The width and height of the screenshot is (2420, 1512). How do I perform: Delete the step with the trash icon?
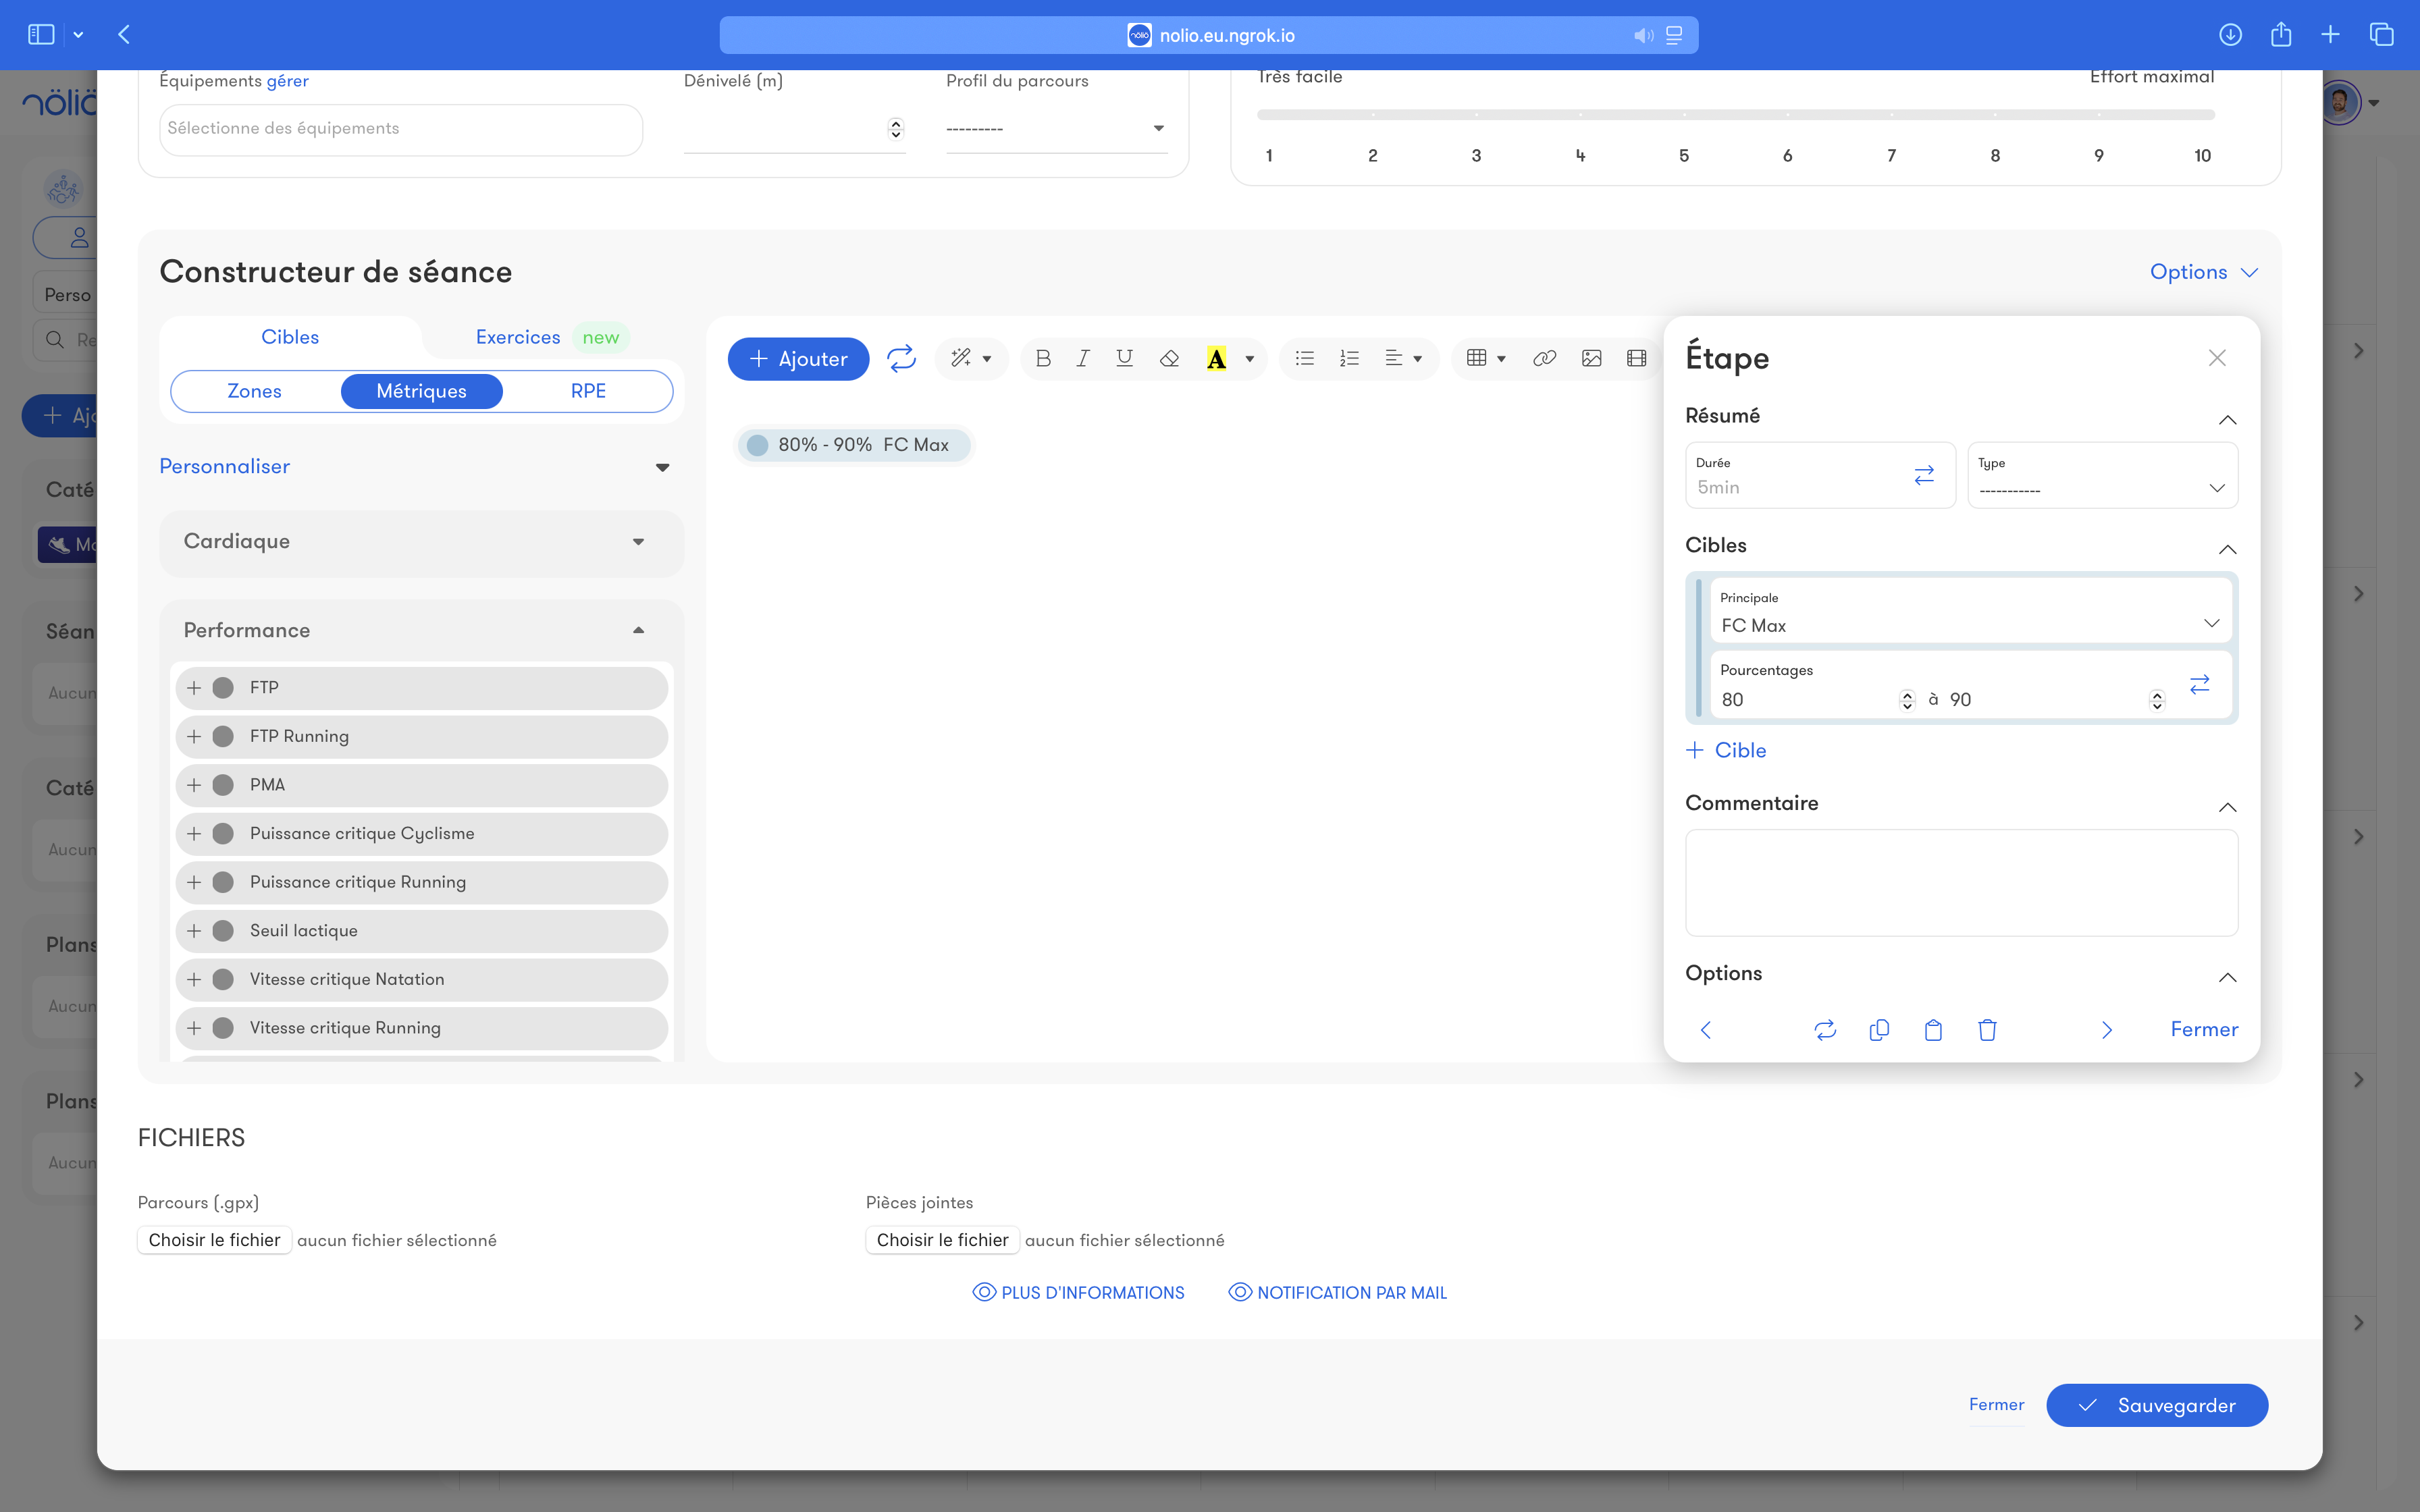click(x=1987, y=1030)
